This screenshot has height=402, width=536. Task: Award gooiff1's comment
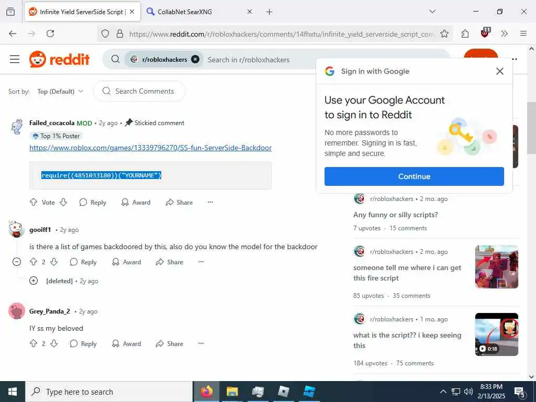click(x=126, y=262)
